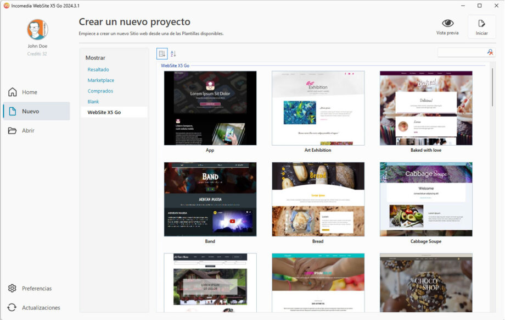The height and width of the screenshot is (320, 505).
Task: Click the 'Cabbage Soupe' label
Action: pyautogui.click(x=426, y=241)
